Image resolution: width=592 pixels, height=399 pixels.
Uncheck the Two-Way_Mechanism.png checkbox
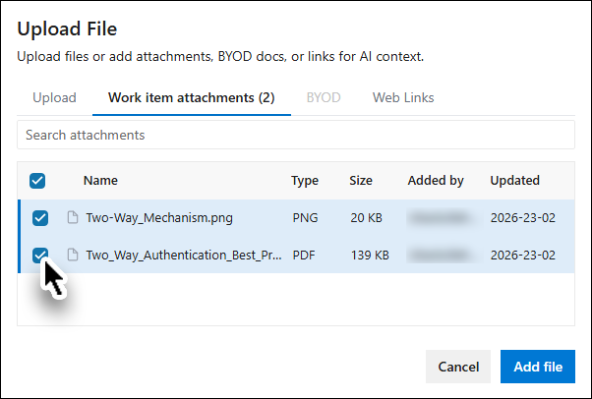tap(40, 218)
